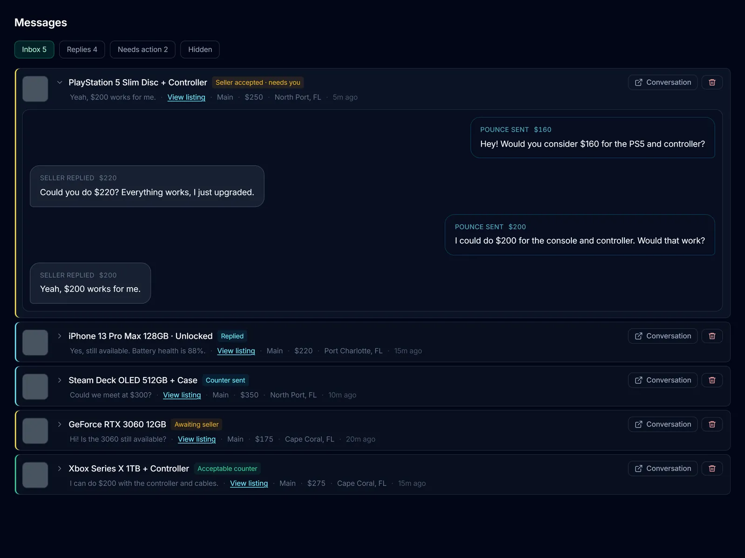
Task: Open Conversation for Steam Deck OLED
Action: pyautogui.click(x=663, y=380)
